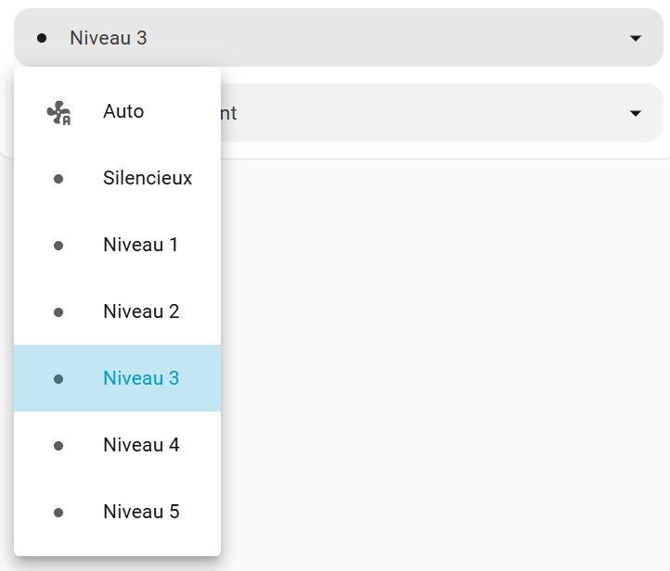Collapse the Niveau 3 dropdown using its arrow
670x571 pixels.
(636, 38)
